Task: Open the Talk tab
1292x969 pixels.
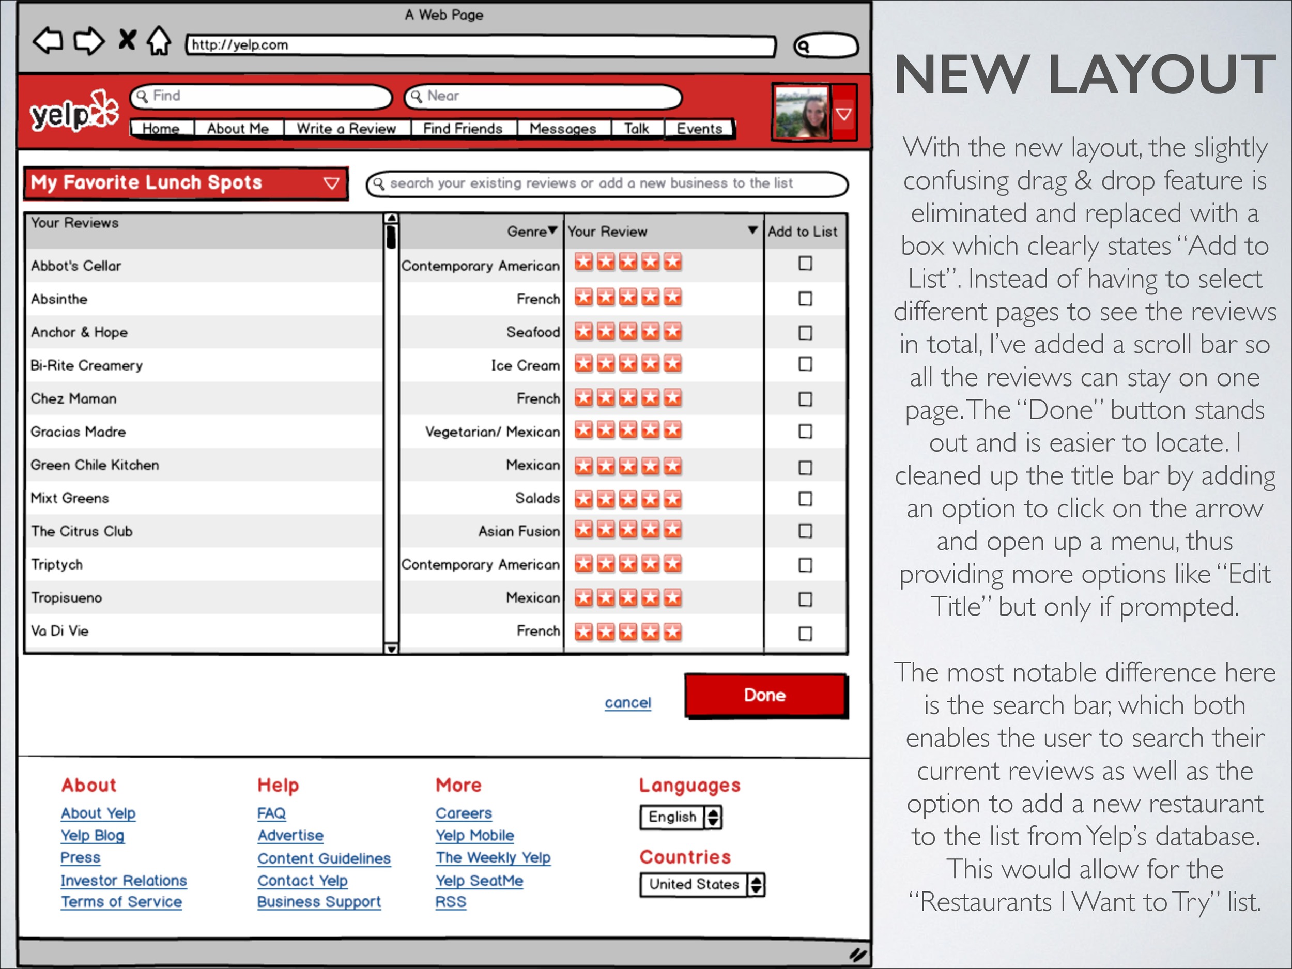Action: coord(637,128)
